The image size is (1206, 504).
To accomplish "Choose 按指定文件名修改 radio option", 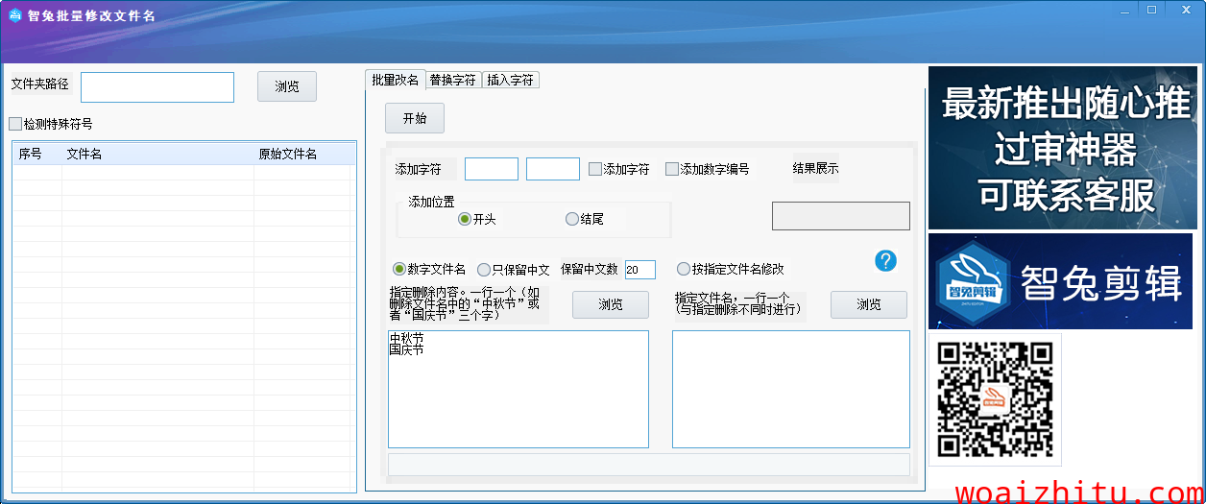I will tap(684, 270).
